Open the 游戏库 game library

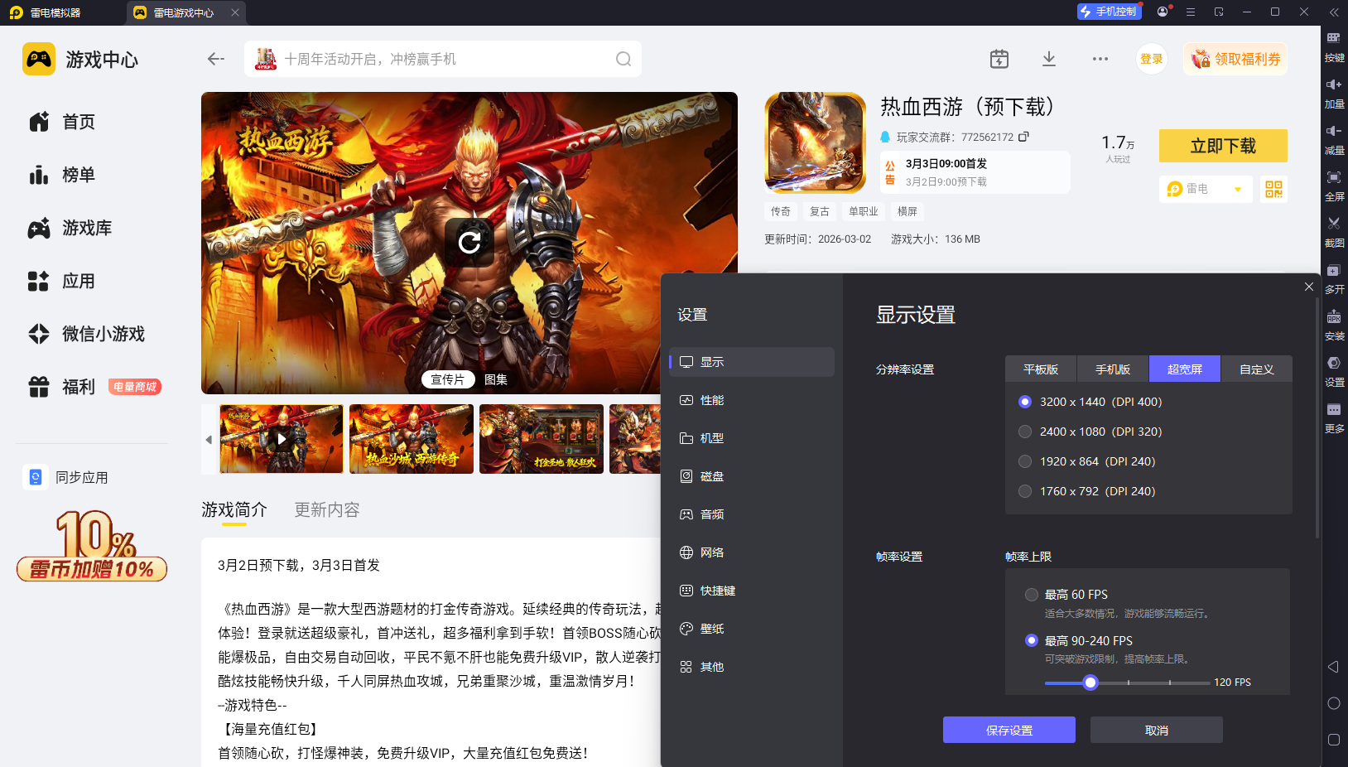pos(70,228)
